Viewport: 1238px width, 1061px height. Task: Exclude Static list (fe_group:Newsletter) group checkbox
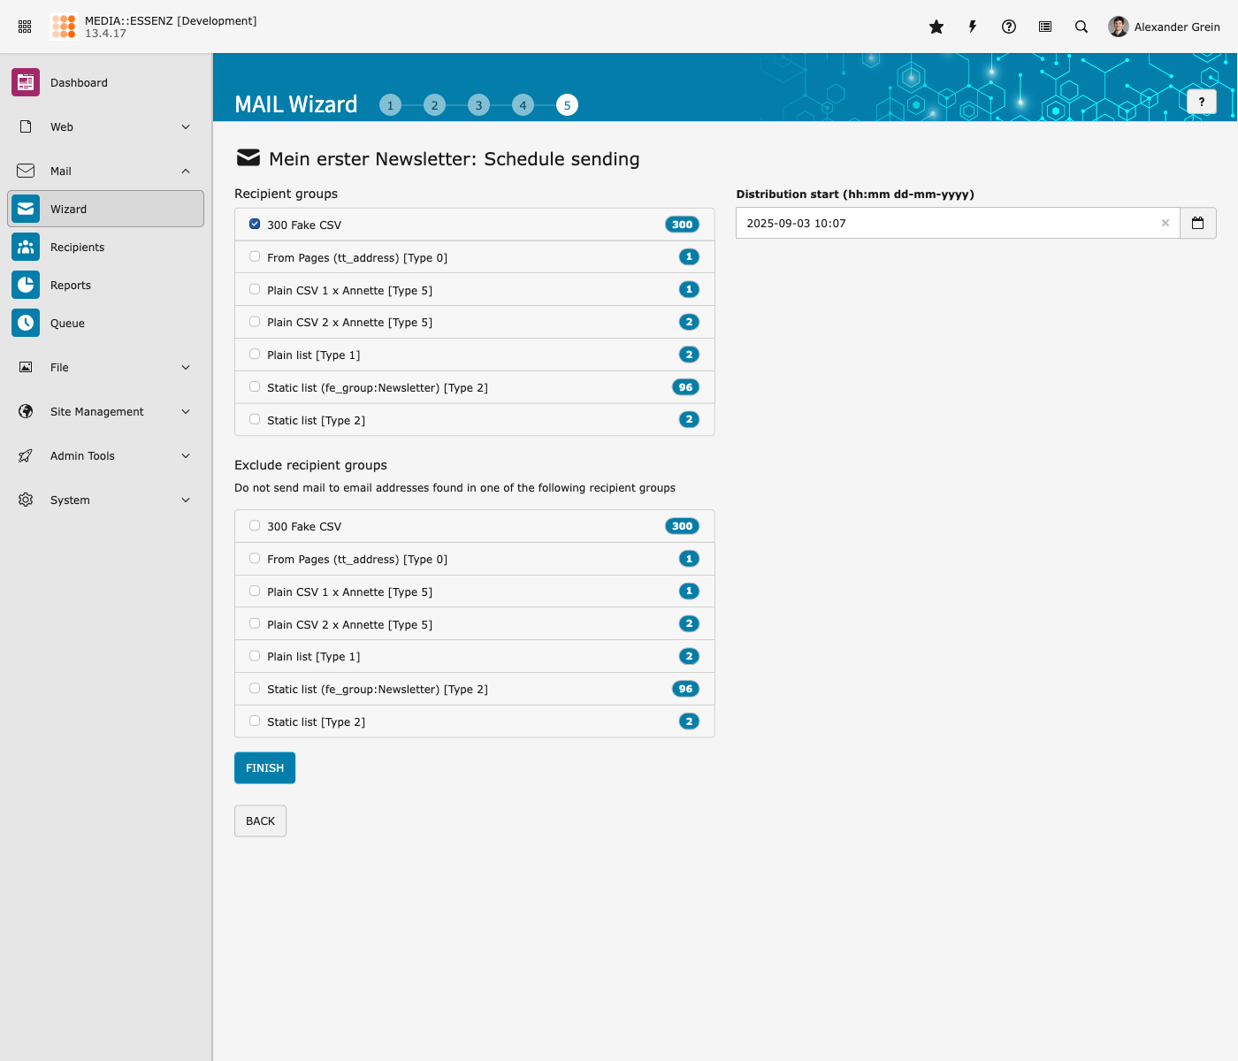point(255,689)
